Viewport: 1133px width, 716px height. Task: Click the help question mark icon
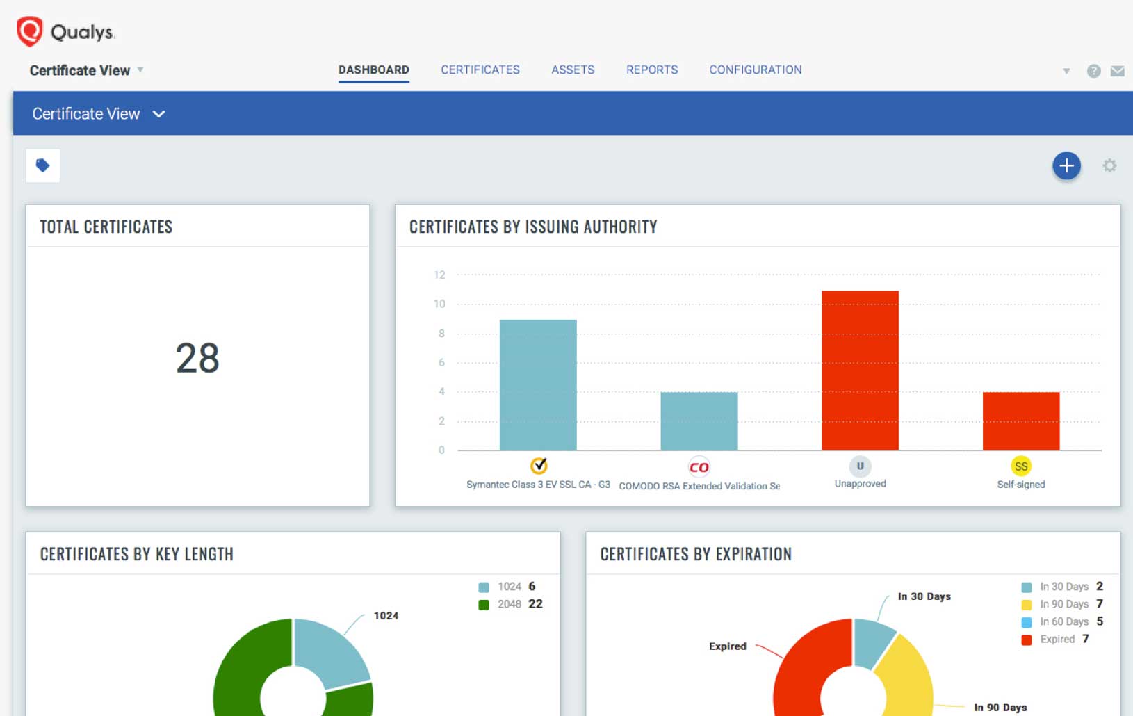click(1094, 70)
